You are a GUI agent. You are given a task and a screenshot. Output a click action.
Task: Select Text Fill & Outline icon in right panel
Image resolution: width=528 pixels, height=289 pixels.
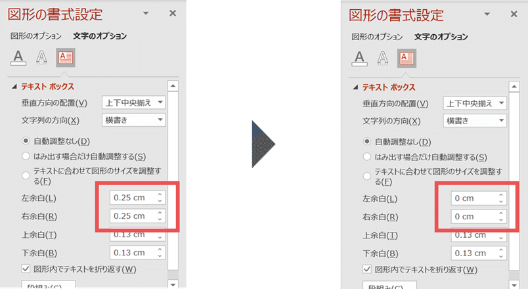click(360, 58)
